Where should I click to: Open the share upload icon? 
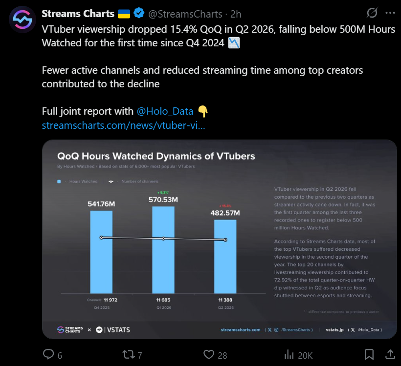click(x=390, y=354)
